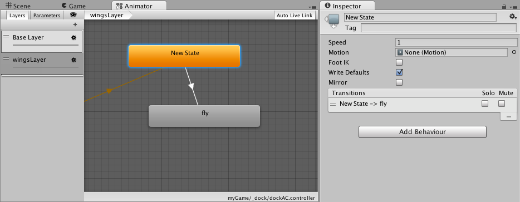
Task: Select the New State node
Action: tap(184, 56)
